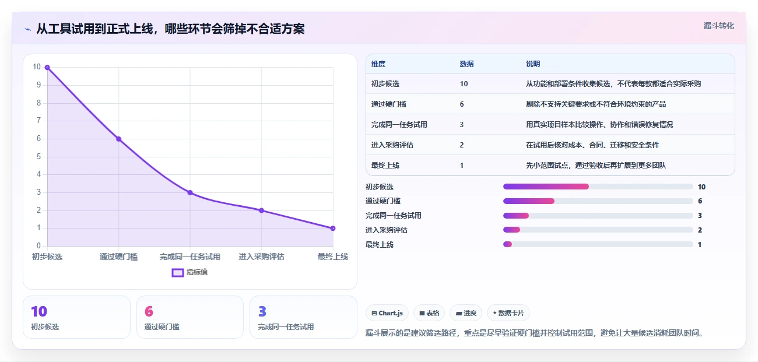
Task: Click the y-axis tick label 5
Action: click(38, 156)
